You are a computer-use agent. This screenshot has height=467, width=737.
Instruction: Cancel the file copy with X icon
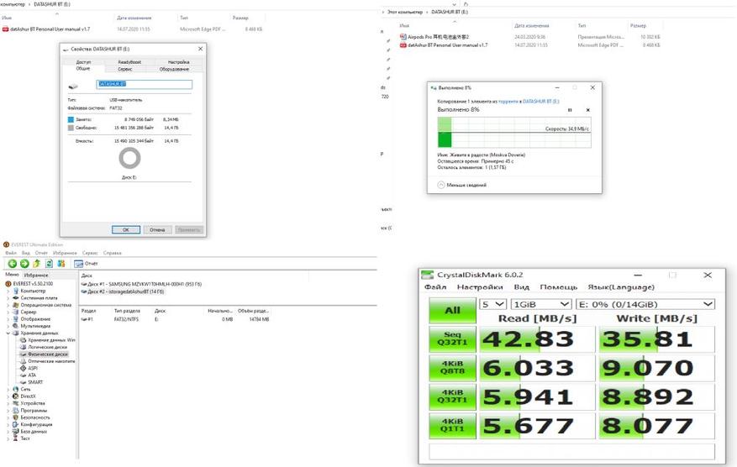(587, 110)
